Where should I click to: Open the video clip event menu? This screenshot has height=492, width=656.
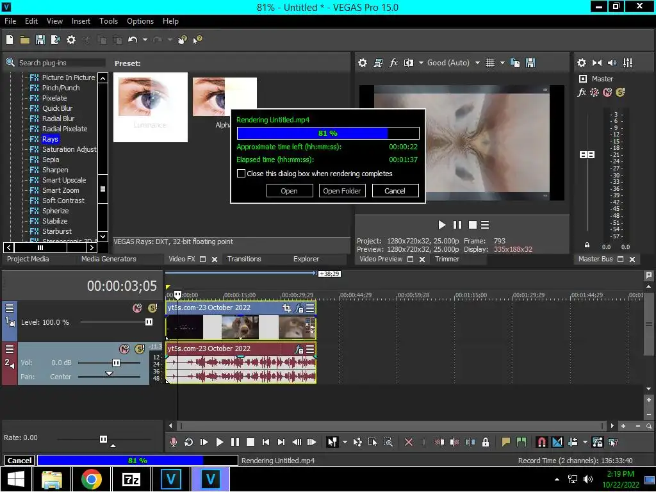(x=310, y=308)
